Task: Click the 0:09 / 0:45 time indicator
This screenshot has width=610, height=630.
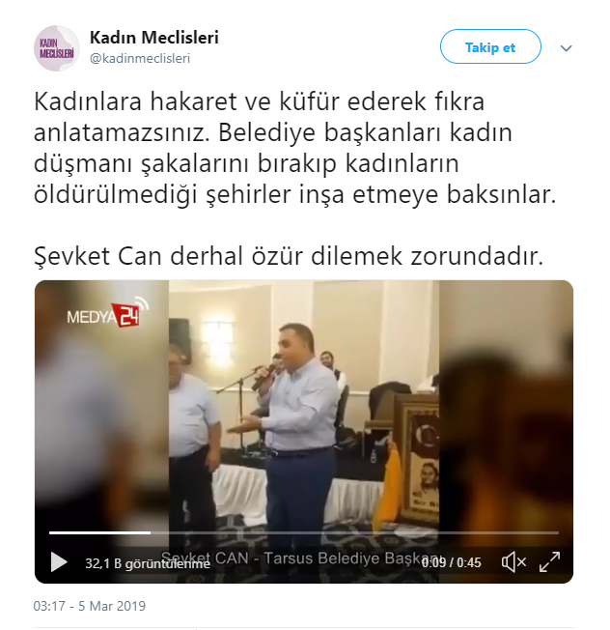Action: 451,562
